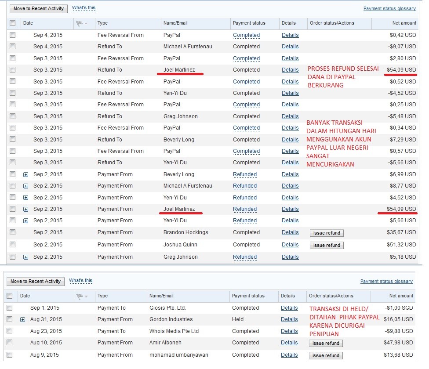The width and height of the screenshot is (429, 369).
Task: Tick the select-all checkbox in top table header
Action: pyautogui.click(x=13, y=23)
